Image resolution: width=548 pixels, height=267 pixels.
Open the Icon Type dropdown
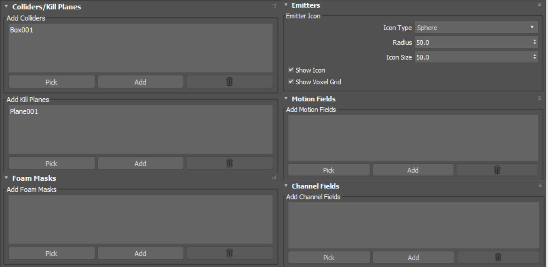476,27
